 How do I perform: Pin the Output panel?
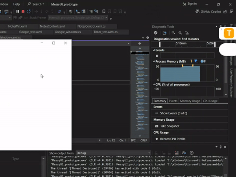point(221,147)
